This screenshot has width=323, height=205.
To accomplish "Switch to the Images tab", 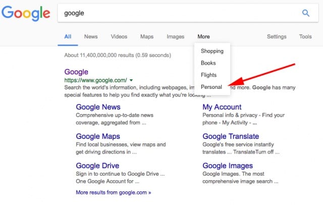I will click(176, 37).
